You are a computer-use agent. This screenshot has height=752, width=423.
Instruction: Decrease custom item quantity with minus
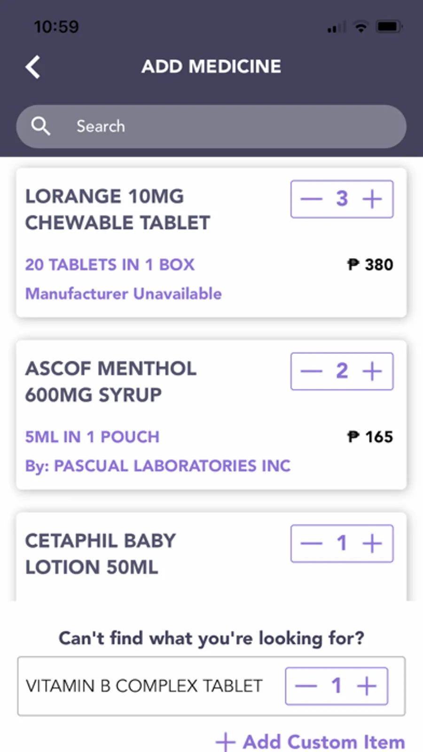click(x=306, y=686)
